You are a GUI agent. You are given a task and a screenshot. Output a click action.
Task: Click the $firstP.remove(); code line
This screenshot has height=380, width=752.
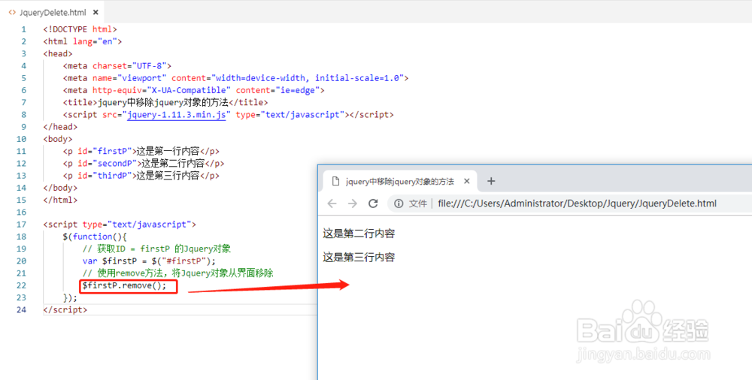124,285
